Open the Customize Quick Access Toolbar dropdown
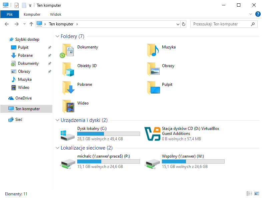This screenshot has height=198, width=262. [x=30, y=6]
